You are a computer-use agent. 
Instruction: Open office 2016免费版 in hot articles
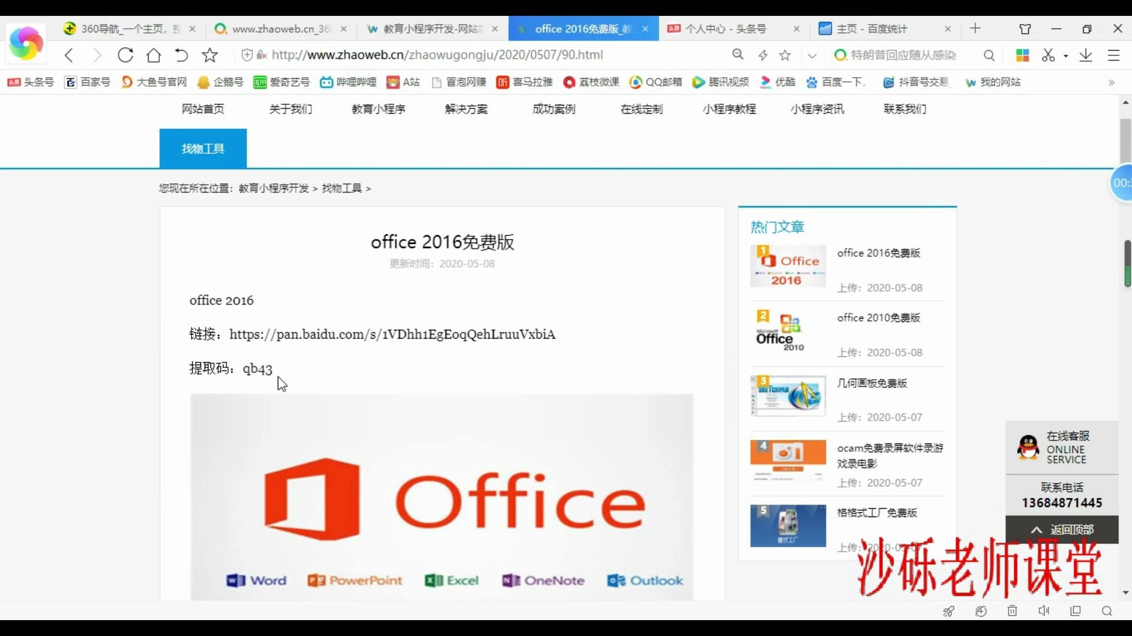click(878, 253)
